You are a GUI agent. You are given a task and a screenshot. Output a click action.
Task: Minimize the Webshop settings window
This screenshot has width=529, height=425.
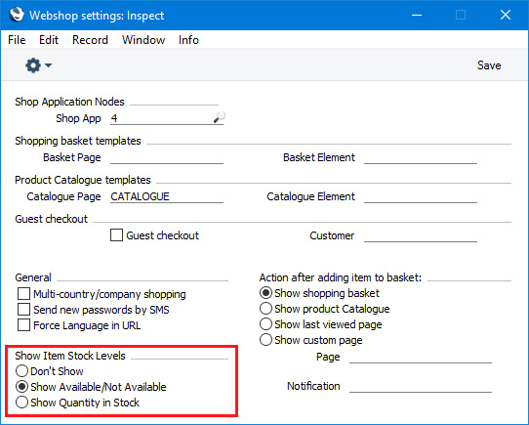[x=417, y=15]
